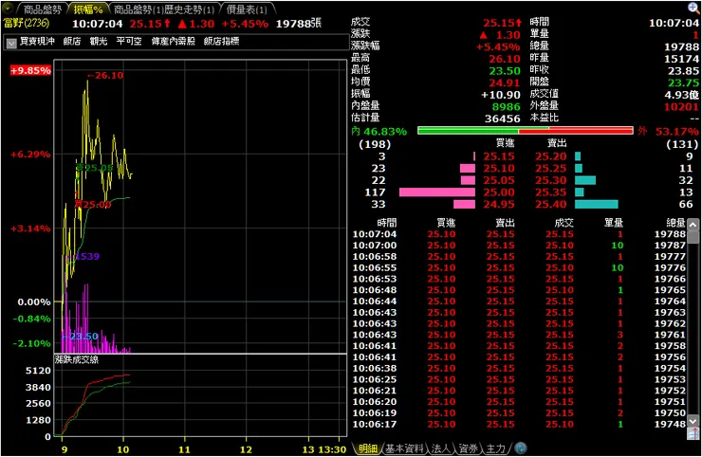Click the inner/outer volume ratio bar

tap(526, 131)
